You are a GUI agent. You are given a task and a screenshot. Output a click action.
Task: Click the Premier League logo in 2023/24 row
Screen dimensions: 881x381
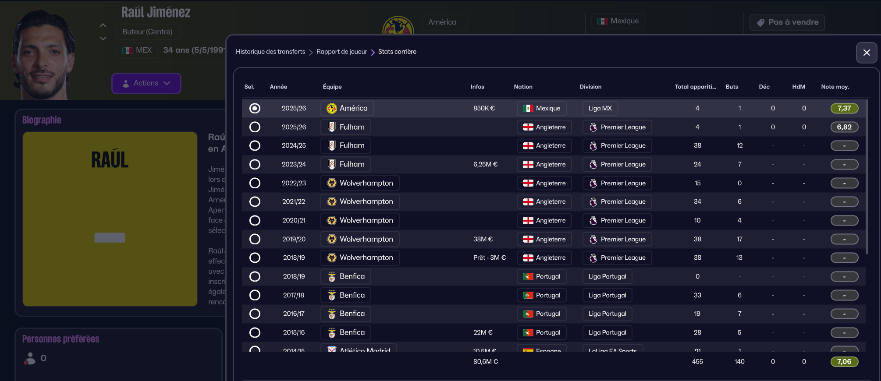pos(593,165)
